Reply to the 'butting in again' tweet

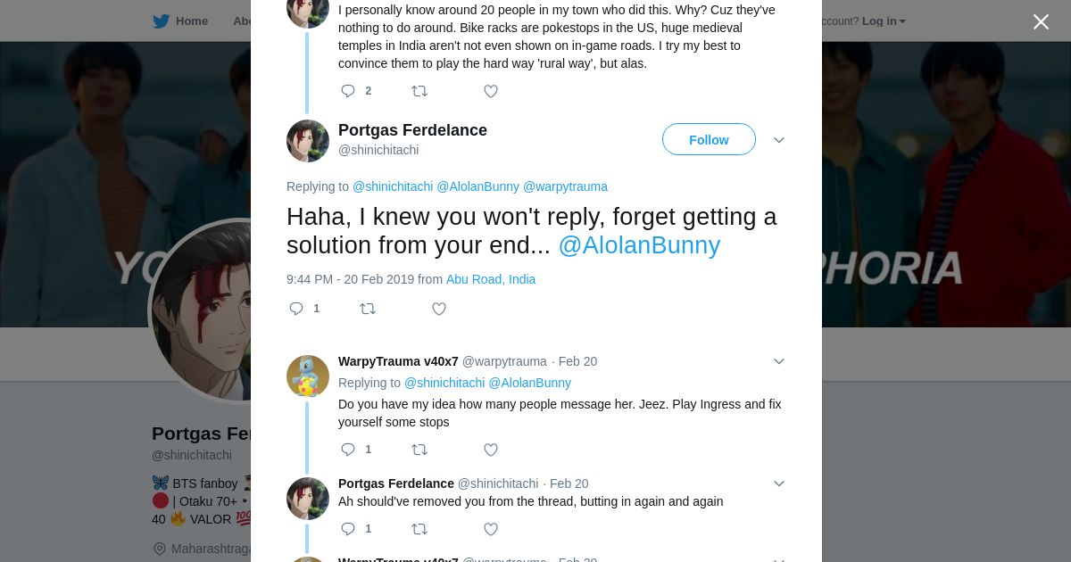pos(348,529)
